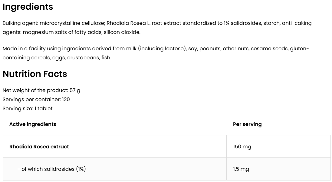This screenshot has height=182, width=332.
Task: Click the 1.5 mg table cell
Action: 241,169
